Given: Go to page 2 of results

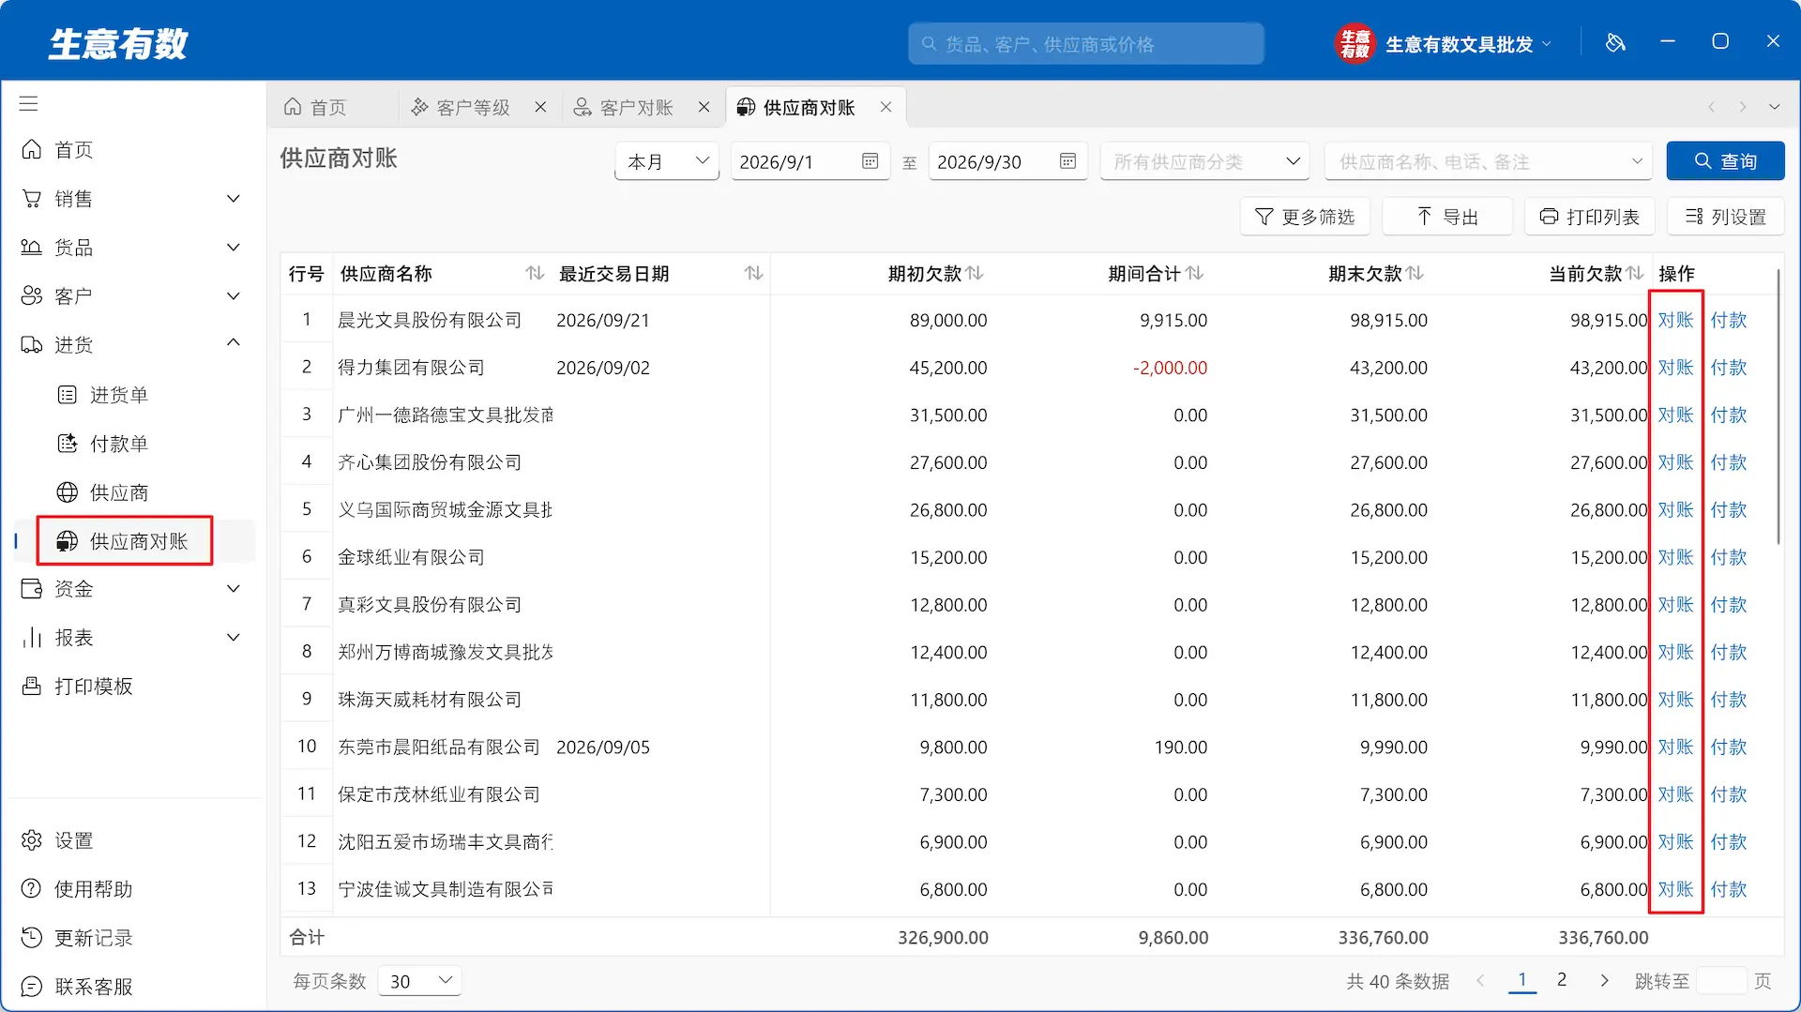Looking at the screenshot, I should pos(1562,980).
